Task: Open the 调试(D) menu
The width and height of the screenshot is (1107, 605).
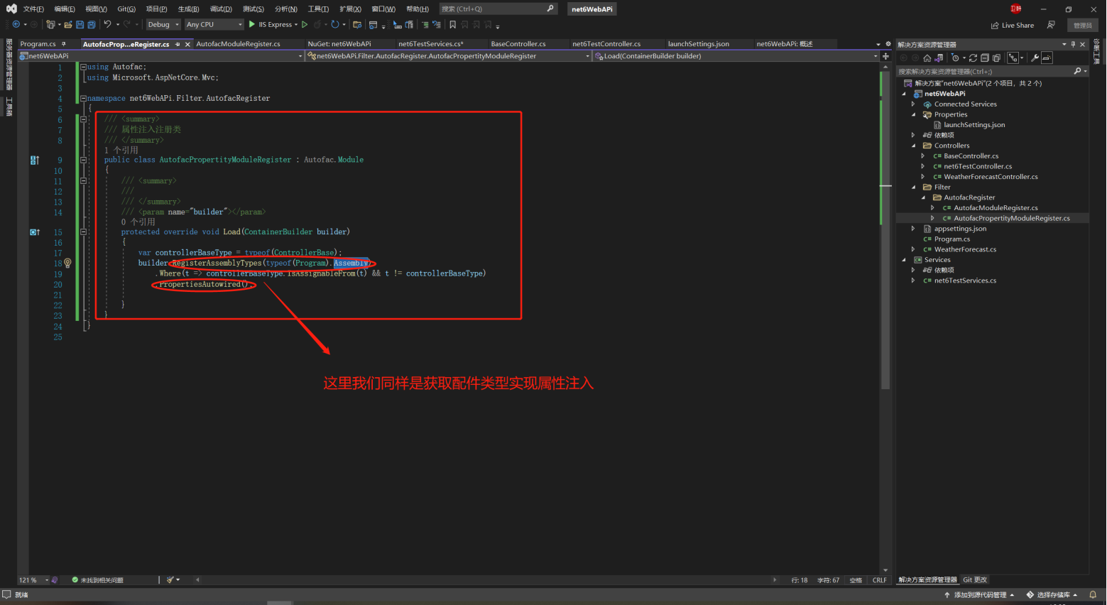Action: pos(221,9)
